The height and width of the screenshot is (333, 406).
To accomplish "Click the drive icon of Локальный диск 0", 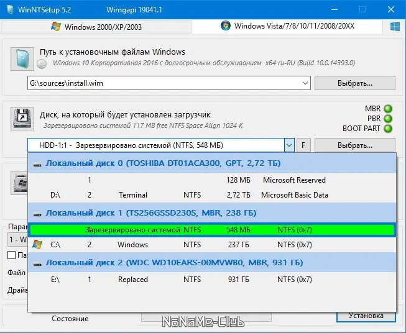I will coord(37,164).
